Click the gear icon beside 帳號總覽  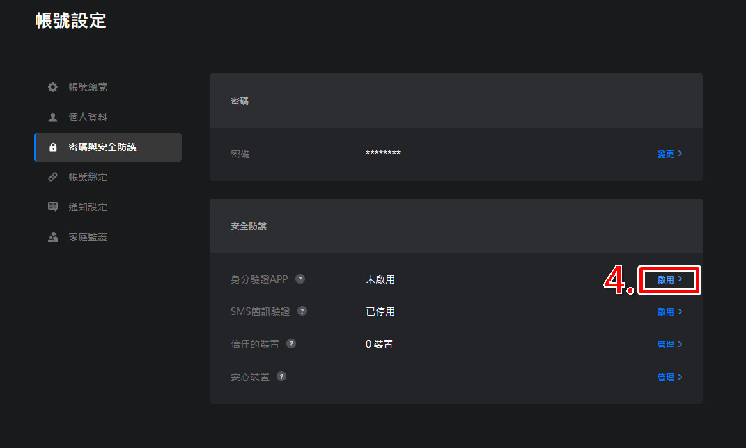(53, 87)
